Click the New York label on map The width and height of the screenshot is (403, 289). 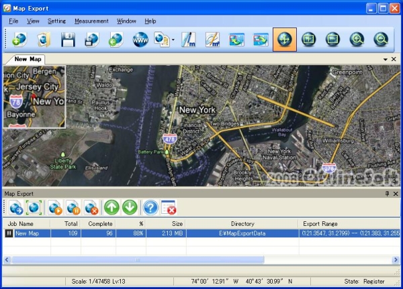(197, 110)
